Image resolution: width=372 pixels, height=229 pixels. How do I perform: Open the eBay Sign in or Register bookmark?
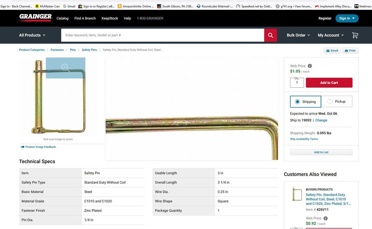tap(96, 7)
